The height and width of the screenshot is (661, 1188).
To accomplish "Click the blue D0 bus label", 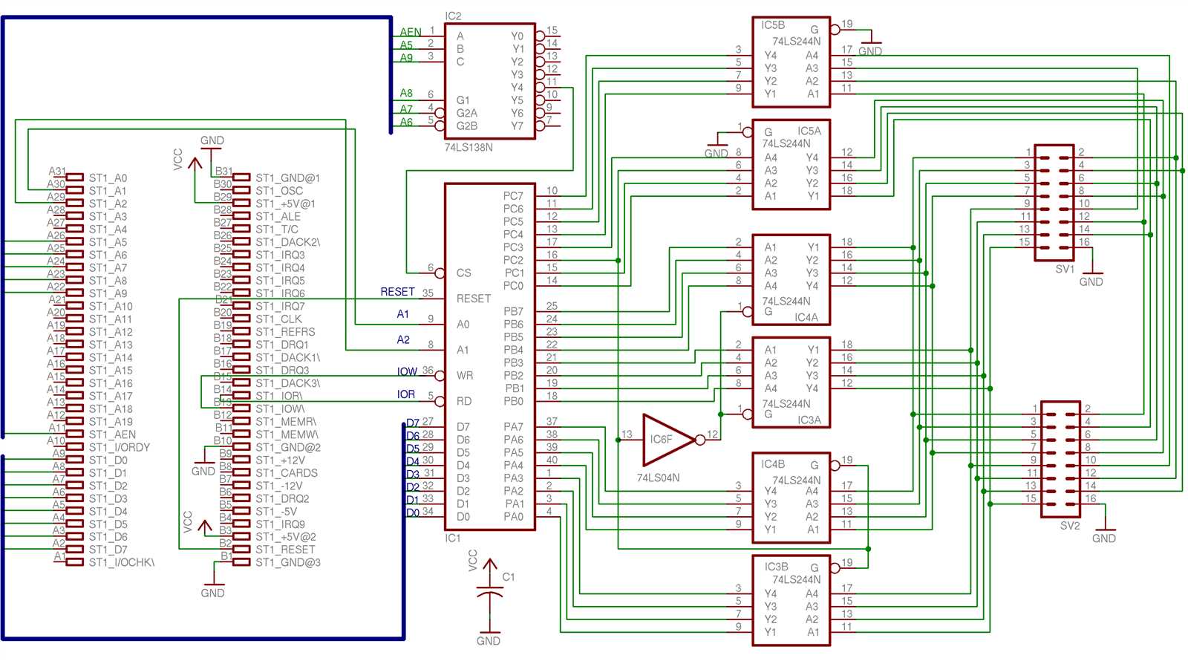I will coord(413,512).
